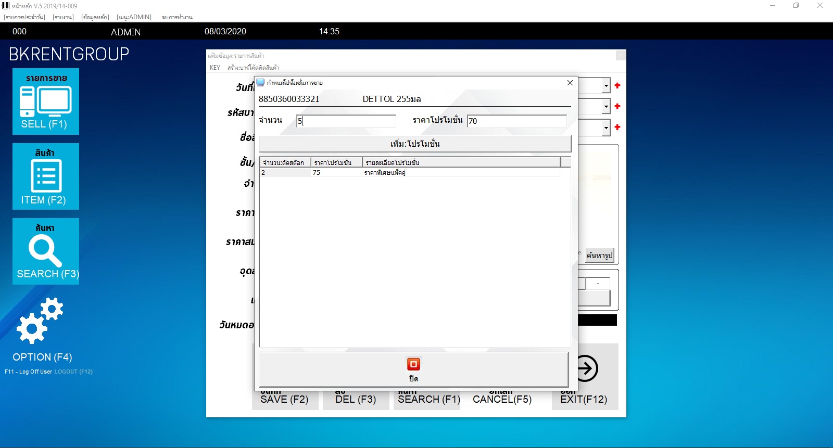The image size is (833, 448).
Task: Open the ITEM (F2) products icon
Action: pos(46,176)
